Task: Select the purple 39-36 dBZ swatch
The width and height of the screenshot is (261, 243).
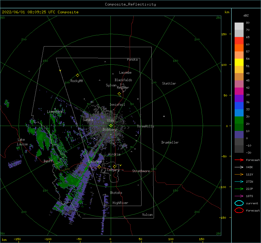Action: (x=239, y=98)
